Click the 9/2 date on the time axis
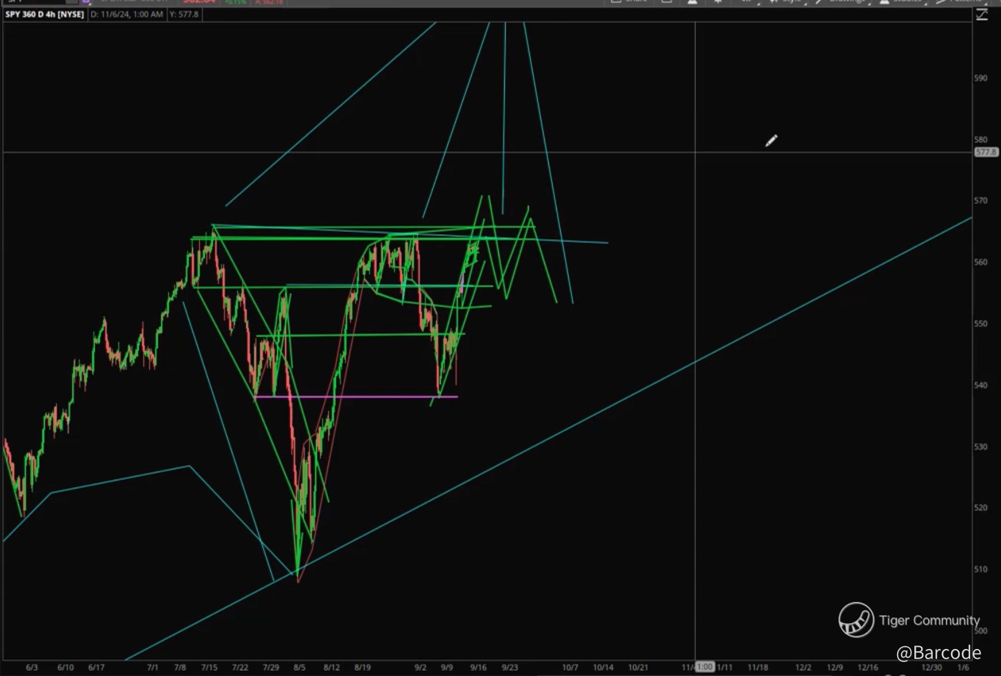This screenshot has width=1001, height=676. point(421,667)
